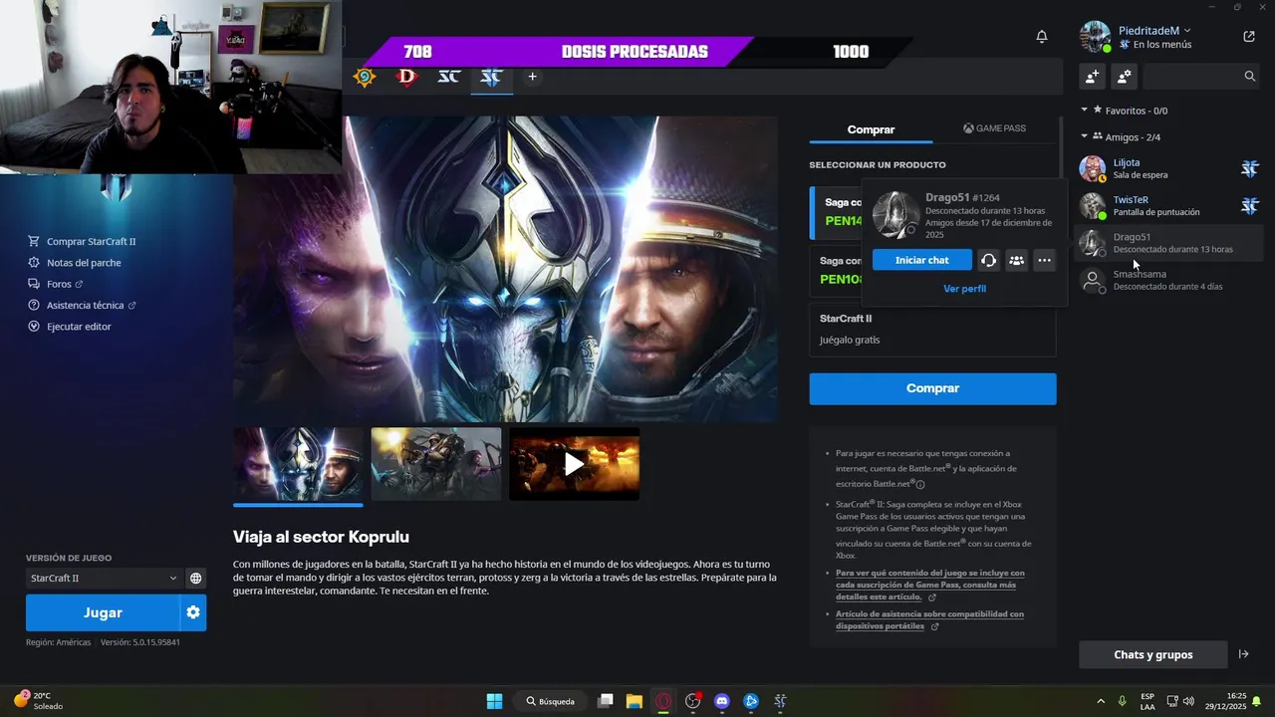The width and height of the screenshot is (1275, 717).
Task: Click Liljota's StarCraft II game icon
Action: pos(1250,168)
